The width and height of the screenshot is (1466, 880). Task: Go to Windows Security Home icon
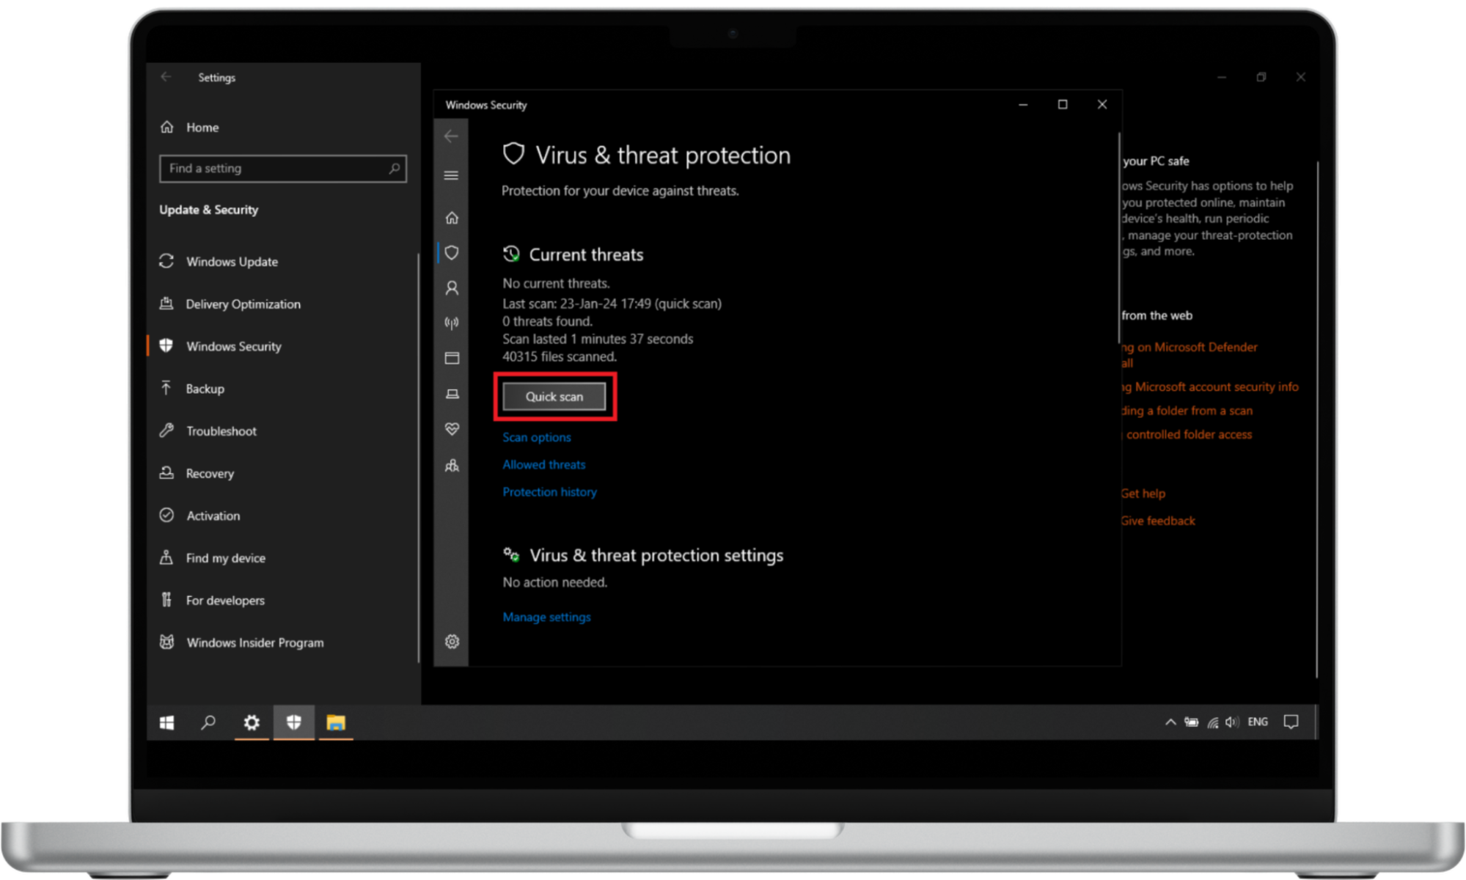pos(452,218)
